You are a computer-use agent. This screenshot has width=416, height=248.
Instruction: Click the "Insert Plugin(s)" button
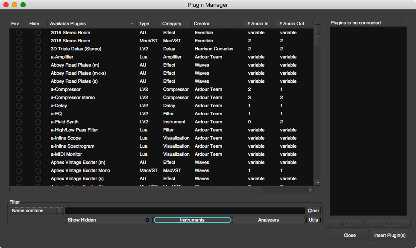(x=390, y=235)
